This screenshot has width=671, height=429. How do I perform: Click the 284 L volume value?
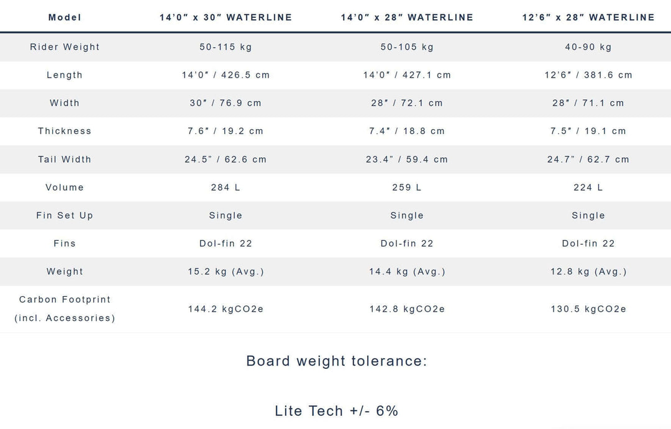[x=226, y=187]
